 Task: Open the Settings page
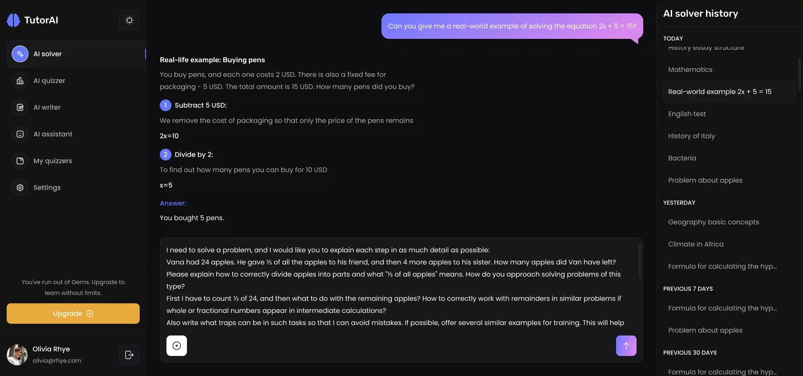coord(47,188)
